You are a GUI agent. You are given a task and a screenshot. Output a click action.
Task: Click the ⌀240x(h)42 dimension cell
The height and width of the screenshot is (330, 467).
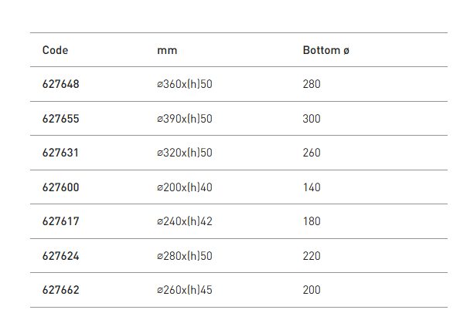coord(184,221)
